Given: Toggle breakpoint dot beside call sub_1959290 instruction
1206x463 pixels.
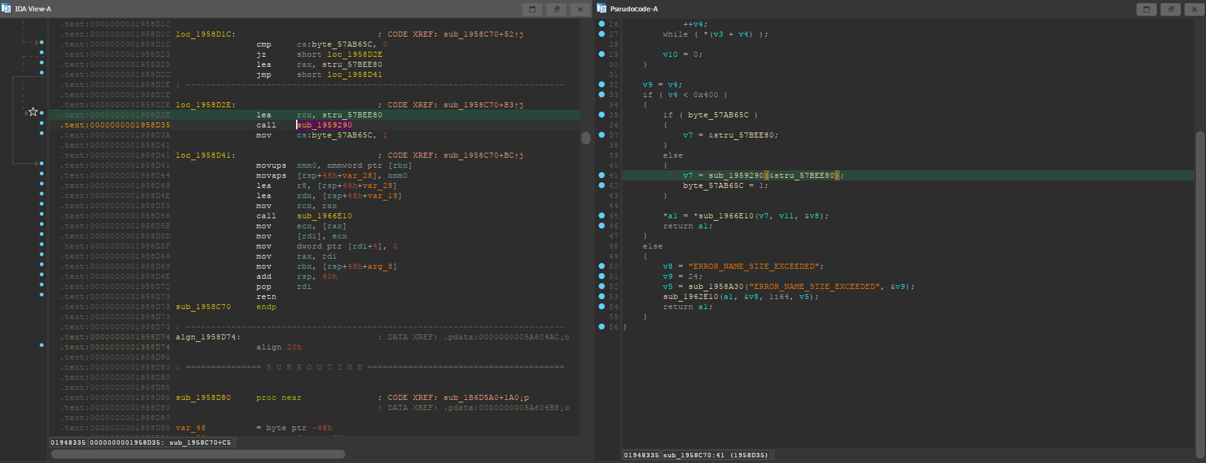Looking at the screenshot, I should tap(42, 123).
